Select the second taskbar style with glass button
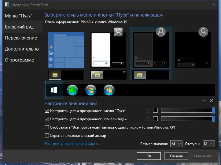221x165 pixels. click(108, 75)
